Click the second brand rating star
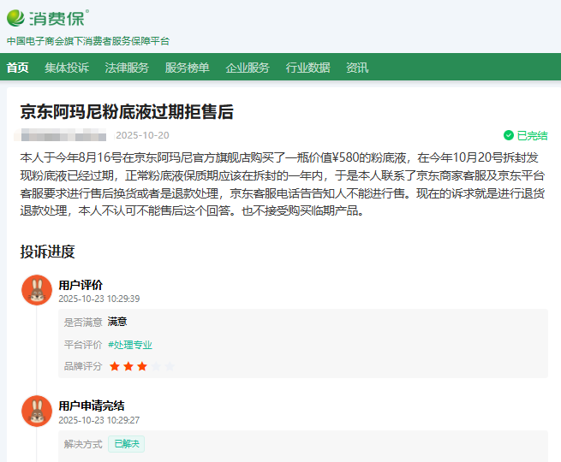The image size is (561, 462). 128,366
